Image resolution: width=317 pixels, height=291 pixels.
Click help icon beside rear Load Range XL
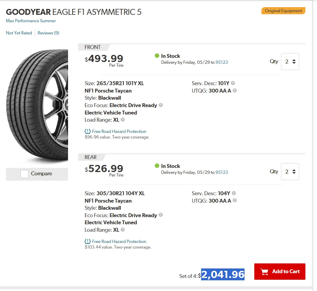tap(123, 230)
